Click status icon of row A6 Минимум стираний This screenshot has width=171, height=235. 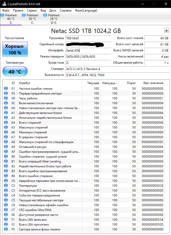pyautogui.click(x=6, y=132)
